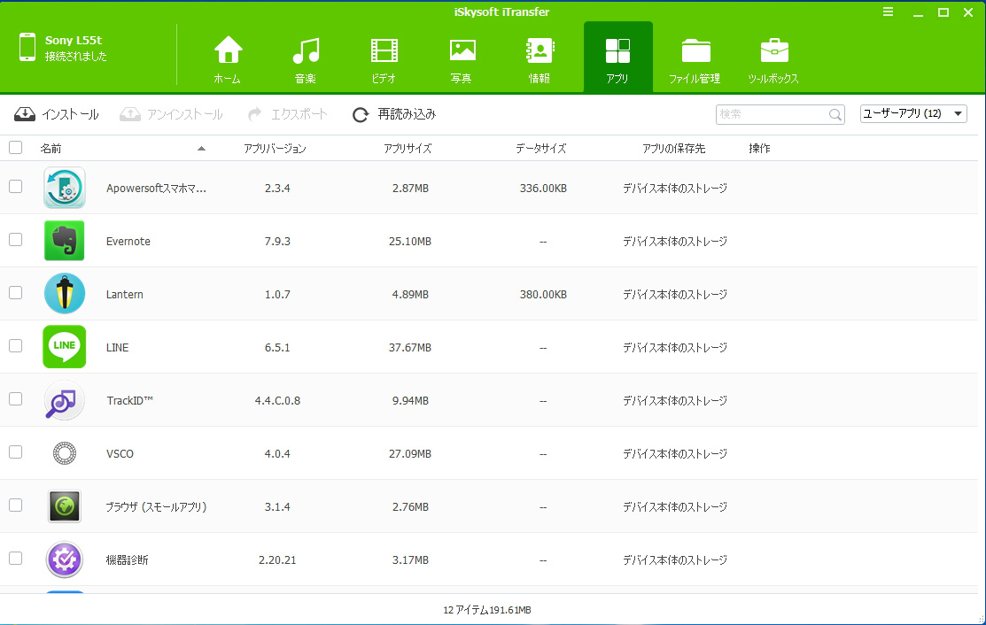Open the ホーム (Home) tab
This screenshot has height=625, width=986.
[x=228, y=59]
